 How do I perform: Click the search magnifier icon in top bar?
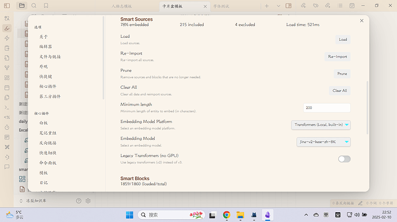tap(34, 6)
